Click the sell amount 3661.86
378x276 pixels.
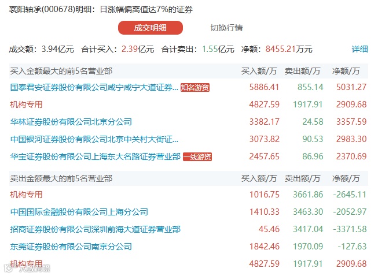pos(308,194)
